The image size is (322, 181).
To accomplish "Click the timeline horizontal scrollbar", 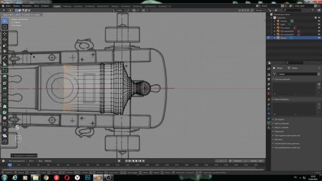I will (133, 170).
